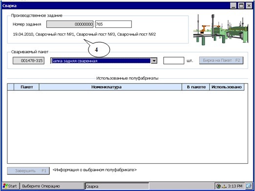Click the welding robot line image
This screenshot has height=191, width=255.
pyautogui.click(x=221, y=29)
